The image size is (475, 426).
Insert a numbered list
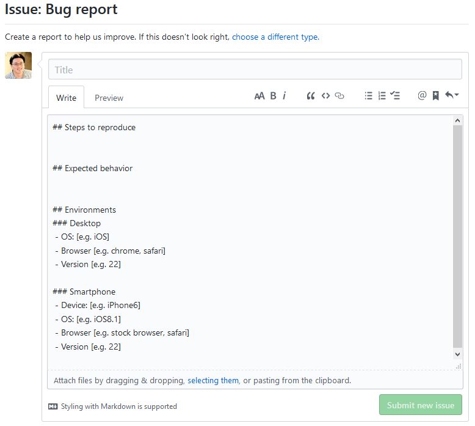coord(382,96)
